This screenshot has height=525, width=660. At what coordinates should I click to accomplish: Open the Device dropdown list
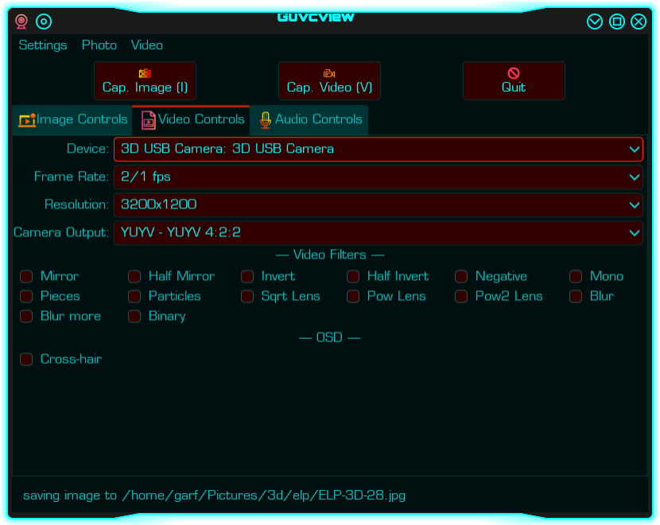coord(379,149)
